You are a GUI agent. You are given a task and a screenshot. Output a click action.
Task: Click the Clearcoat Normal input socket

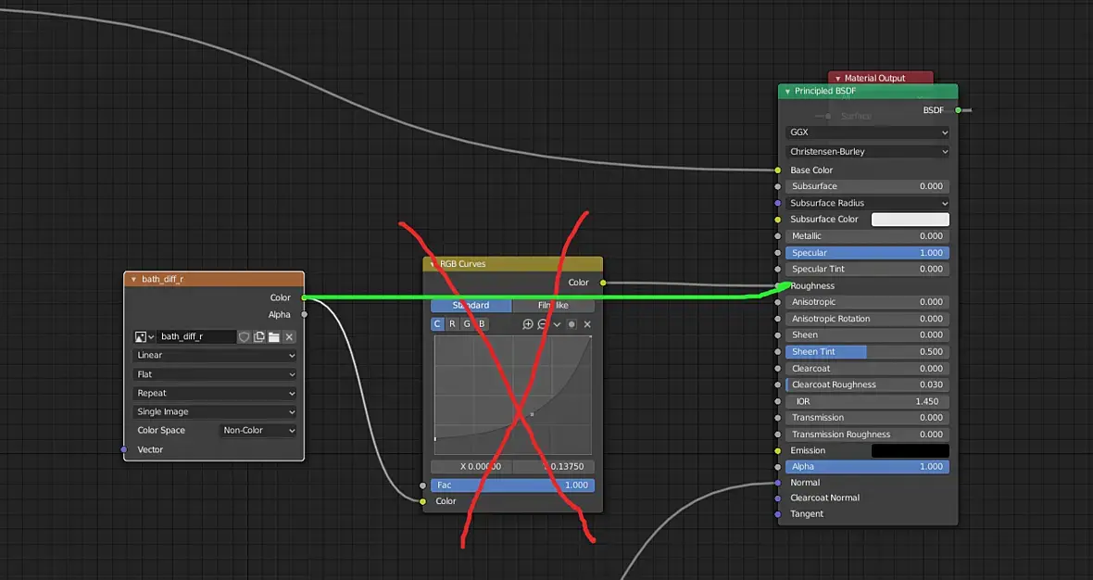(x=778, y=498)
